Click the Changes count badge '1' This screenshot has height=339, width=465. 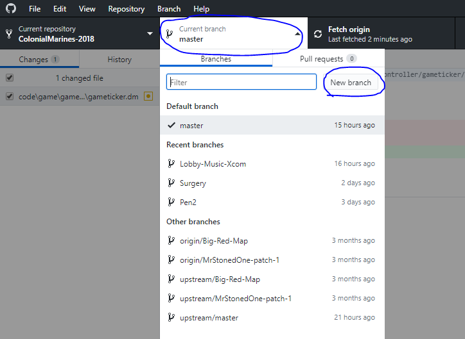coord(55,59)
